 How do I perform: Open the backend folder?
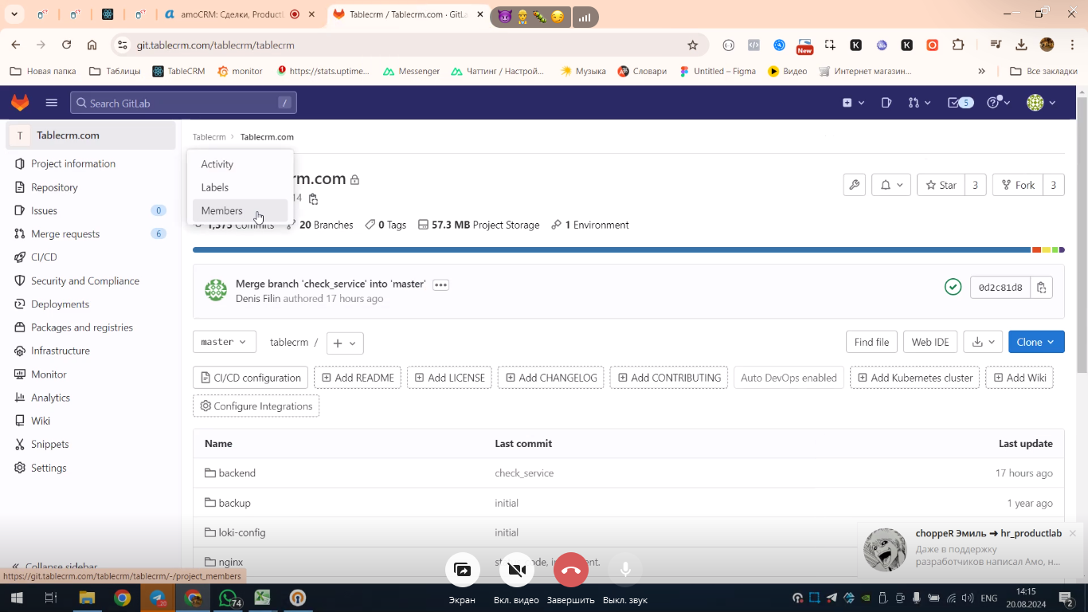[x=237, y=473]
